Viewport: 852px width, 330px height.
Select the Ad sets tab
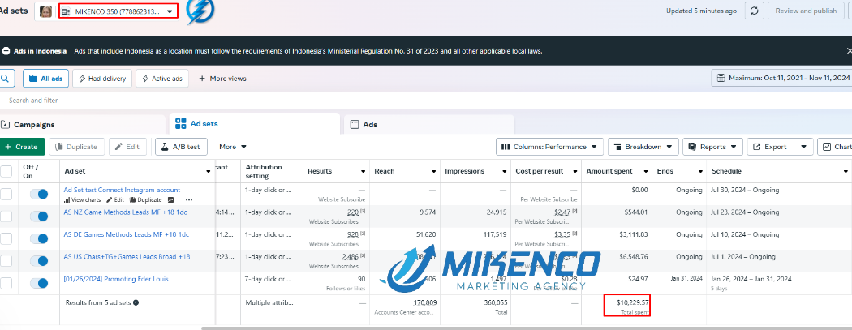click(x=255, y=124)
